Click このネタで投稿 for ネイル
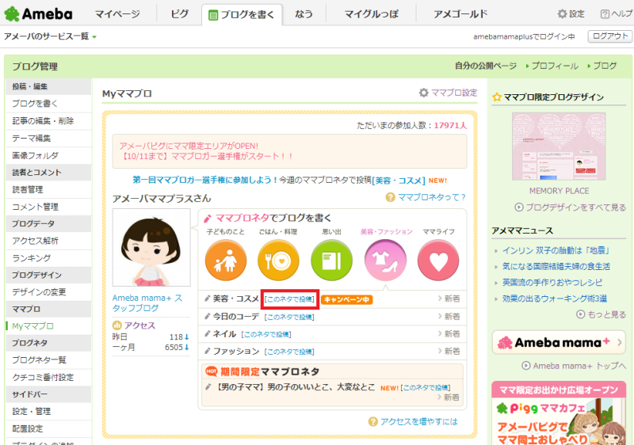634x445 pixels. point(266,334)
